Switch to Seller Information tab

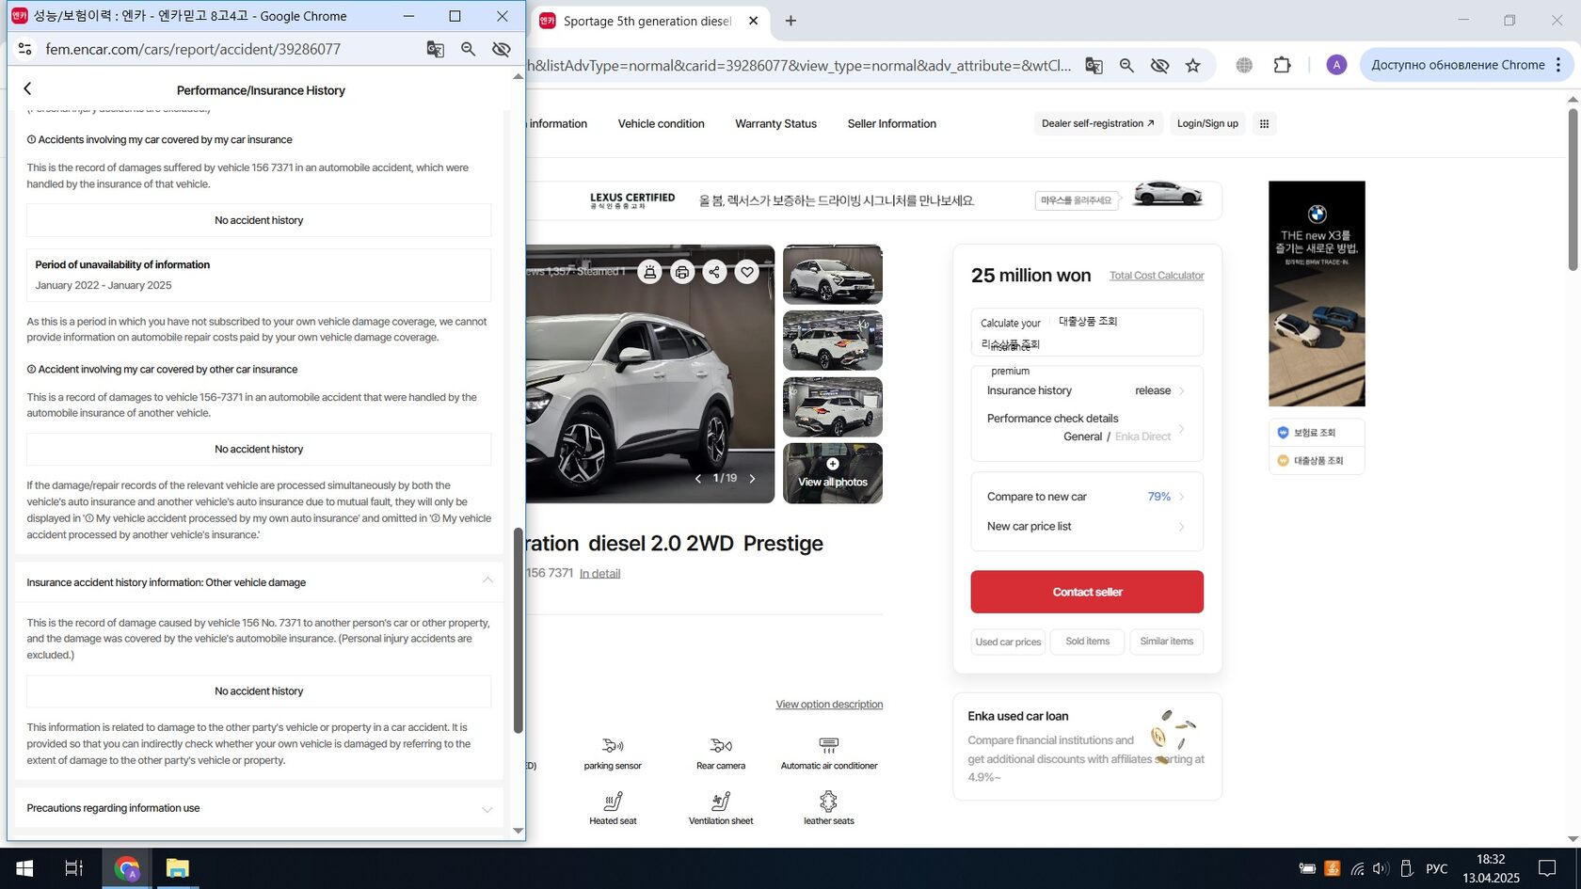pyautogui.click(x=891, y=123)
